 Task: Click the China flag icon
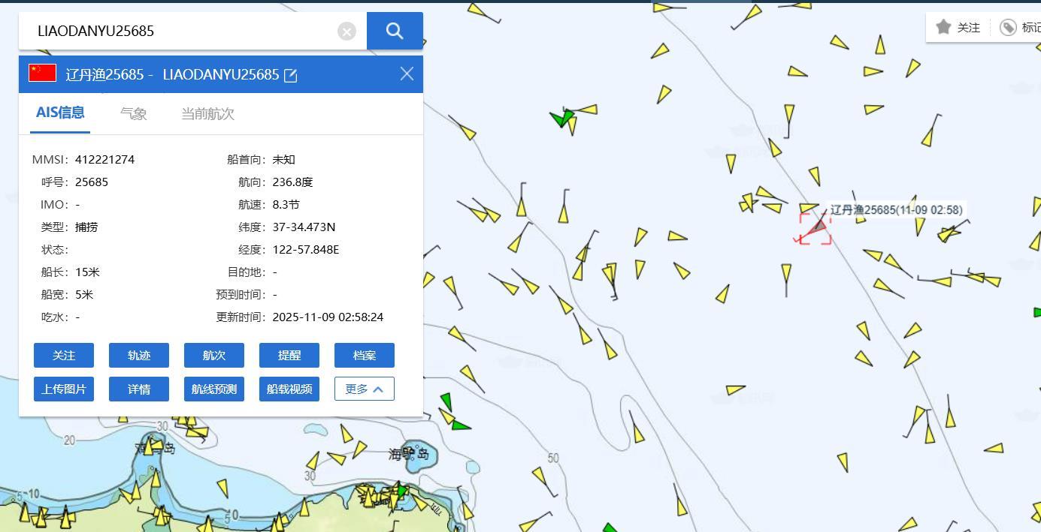click(42, 73)
